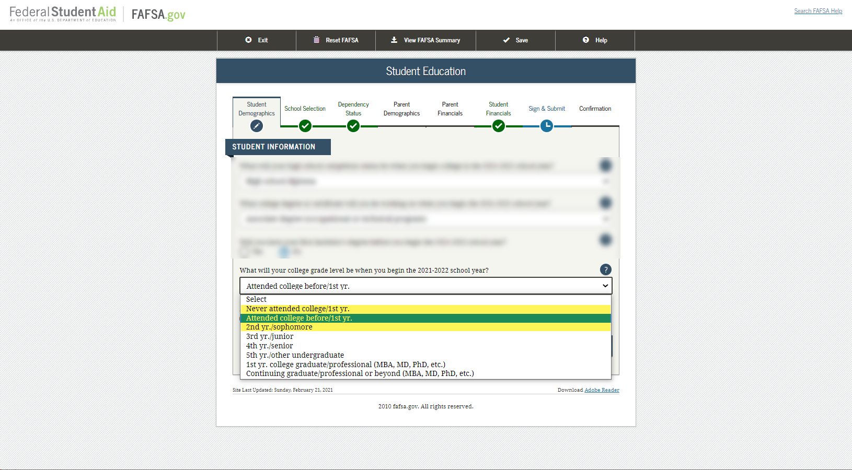Click the Help question mark icon in toolbar
The width and height of the screenshot is (852, 470).
[x=586, y=40]
